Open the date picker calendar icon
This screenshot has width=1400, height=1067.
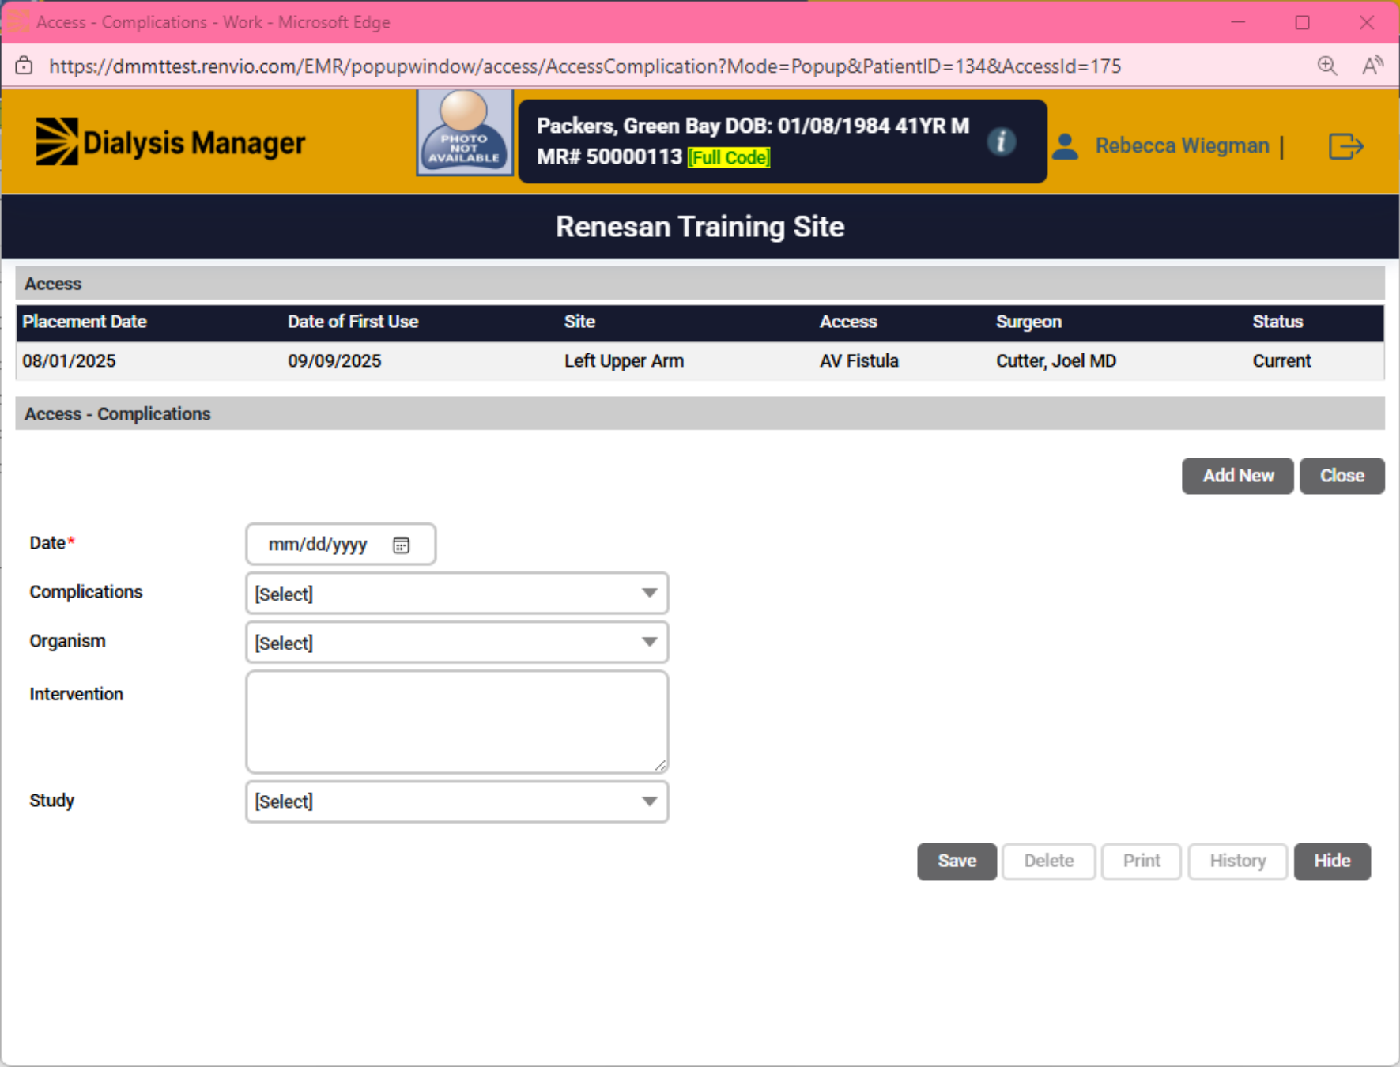coord(402,545)
